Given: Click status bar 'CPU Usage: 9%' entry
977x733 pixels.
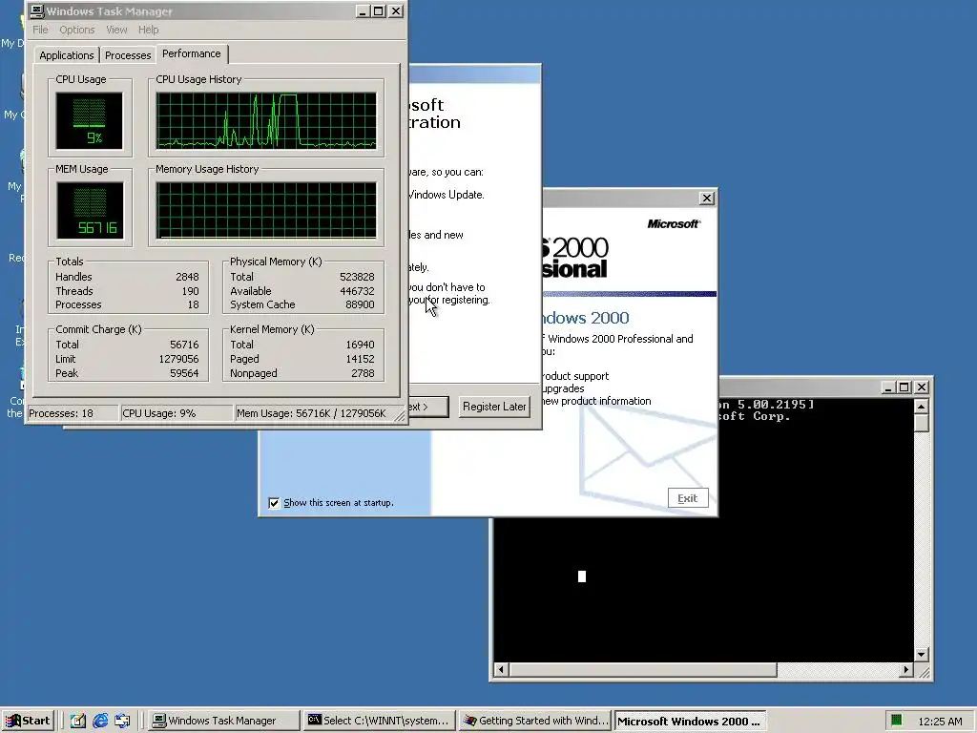Looking at the screenshot, I should coord(177,413).
